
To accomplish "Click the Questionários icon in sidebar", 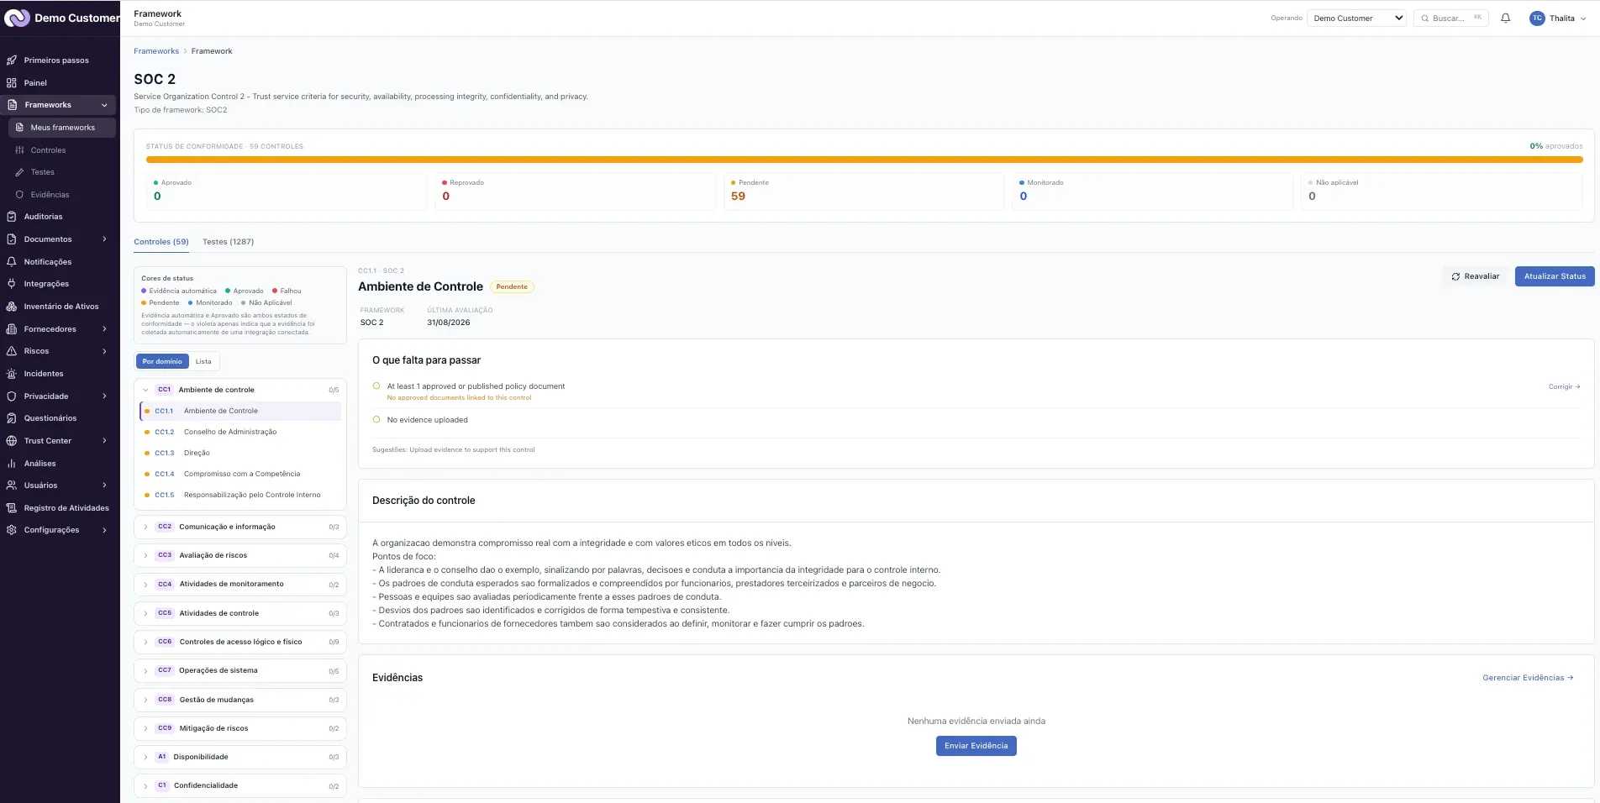I will tap(12, 418).
